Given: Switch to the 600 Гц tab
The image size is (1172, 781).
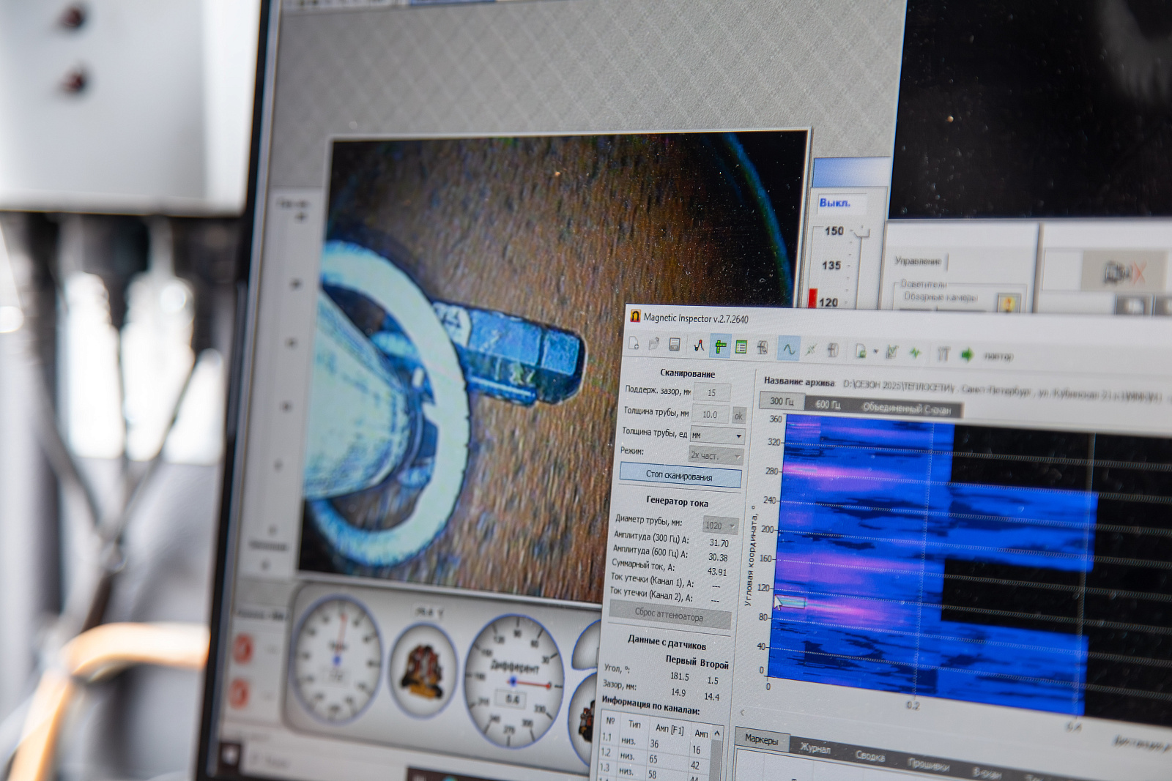Looking at the screenshot, I should click(828, 404).
